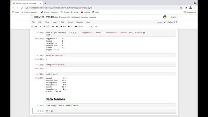The height and width of the screenshot is (117, 208).
Task: Open the Cell menu
Action: [x=62, y=22]
